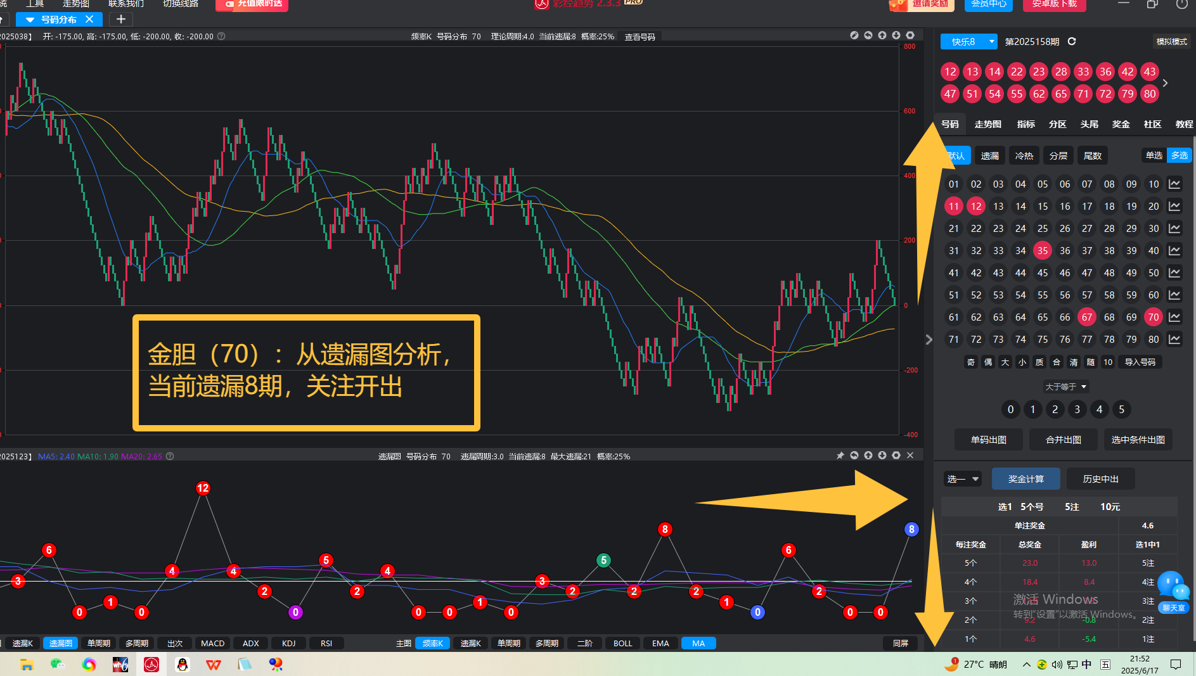Open the trend chart icon for row 31-40
This screenshot has height=676, width=1196.
[1174, 250]
